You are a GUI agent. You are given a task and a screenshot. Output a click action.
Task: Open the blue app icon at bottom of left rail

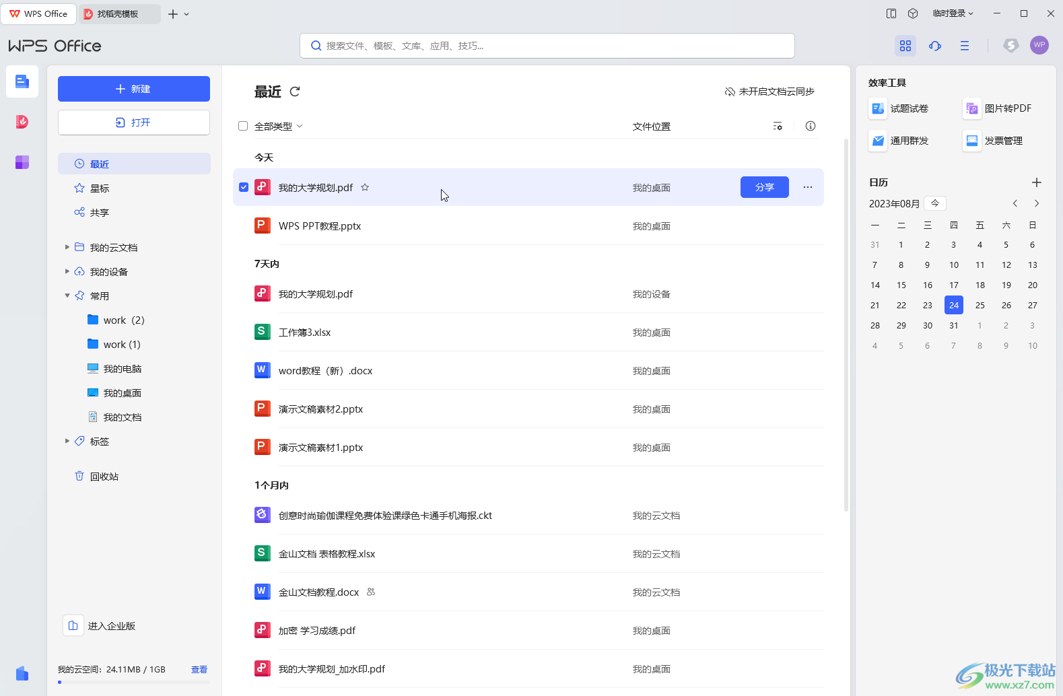(22, 673)
